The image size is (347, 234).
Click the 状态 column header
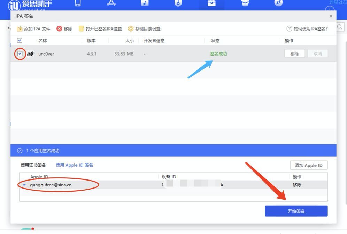pyautogui.click(x=216, y=41)
